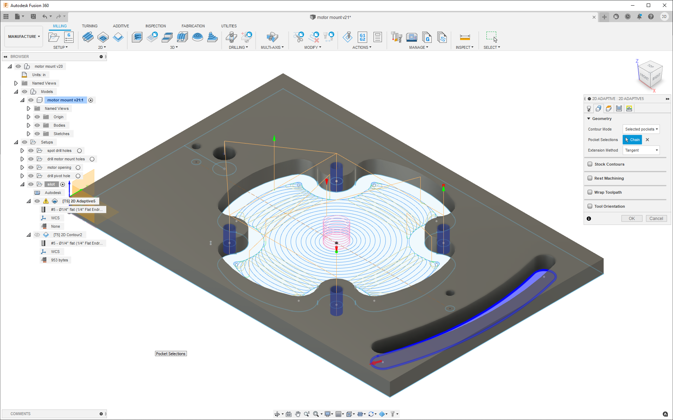Switch to the TURNING tab
Screen dimensions: 673x420
pos(90,26)
